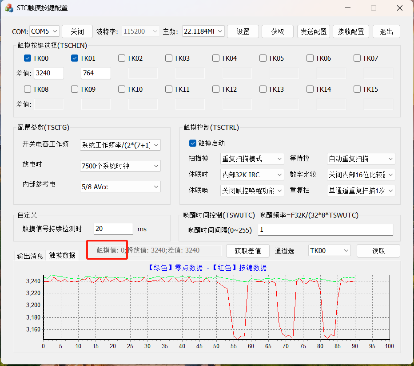414x366 pixels.
Task: Select the TK06 checkbox
Action: [310, 58]
